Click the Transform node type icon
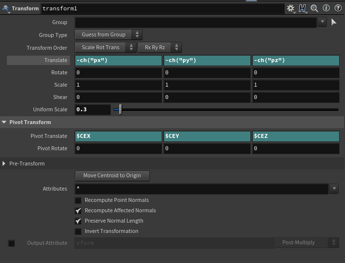This screenshot has width=345, height=263. 5,8
